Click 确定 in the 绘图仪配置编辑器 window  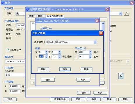pyautogui.click(x=84, y=93)
